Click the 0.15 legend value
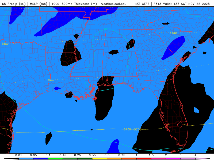The width and height of the screenshot is (214, 160). pos(63,155)
